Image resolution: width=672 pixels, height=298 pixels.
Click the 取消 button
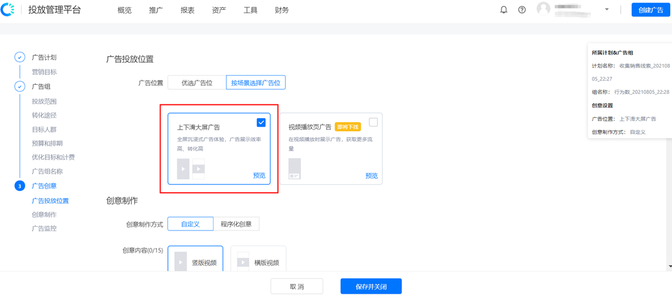click(x=297, y=286)
